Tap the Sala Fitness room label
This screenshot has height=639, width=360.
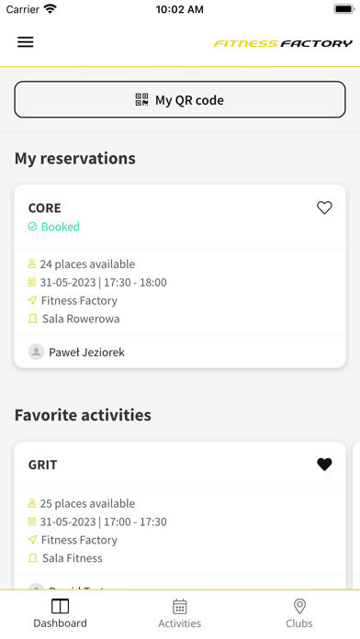(x=73, y=558)
